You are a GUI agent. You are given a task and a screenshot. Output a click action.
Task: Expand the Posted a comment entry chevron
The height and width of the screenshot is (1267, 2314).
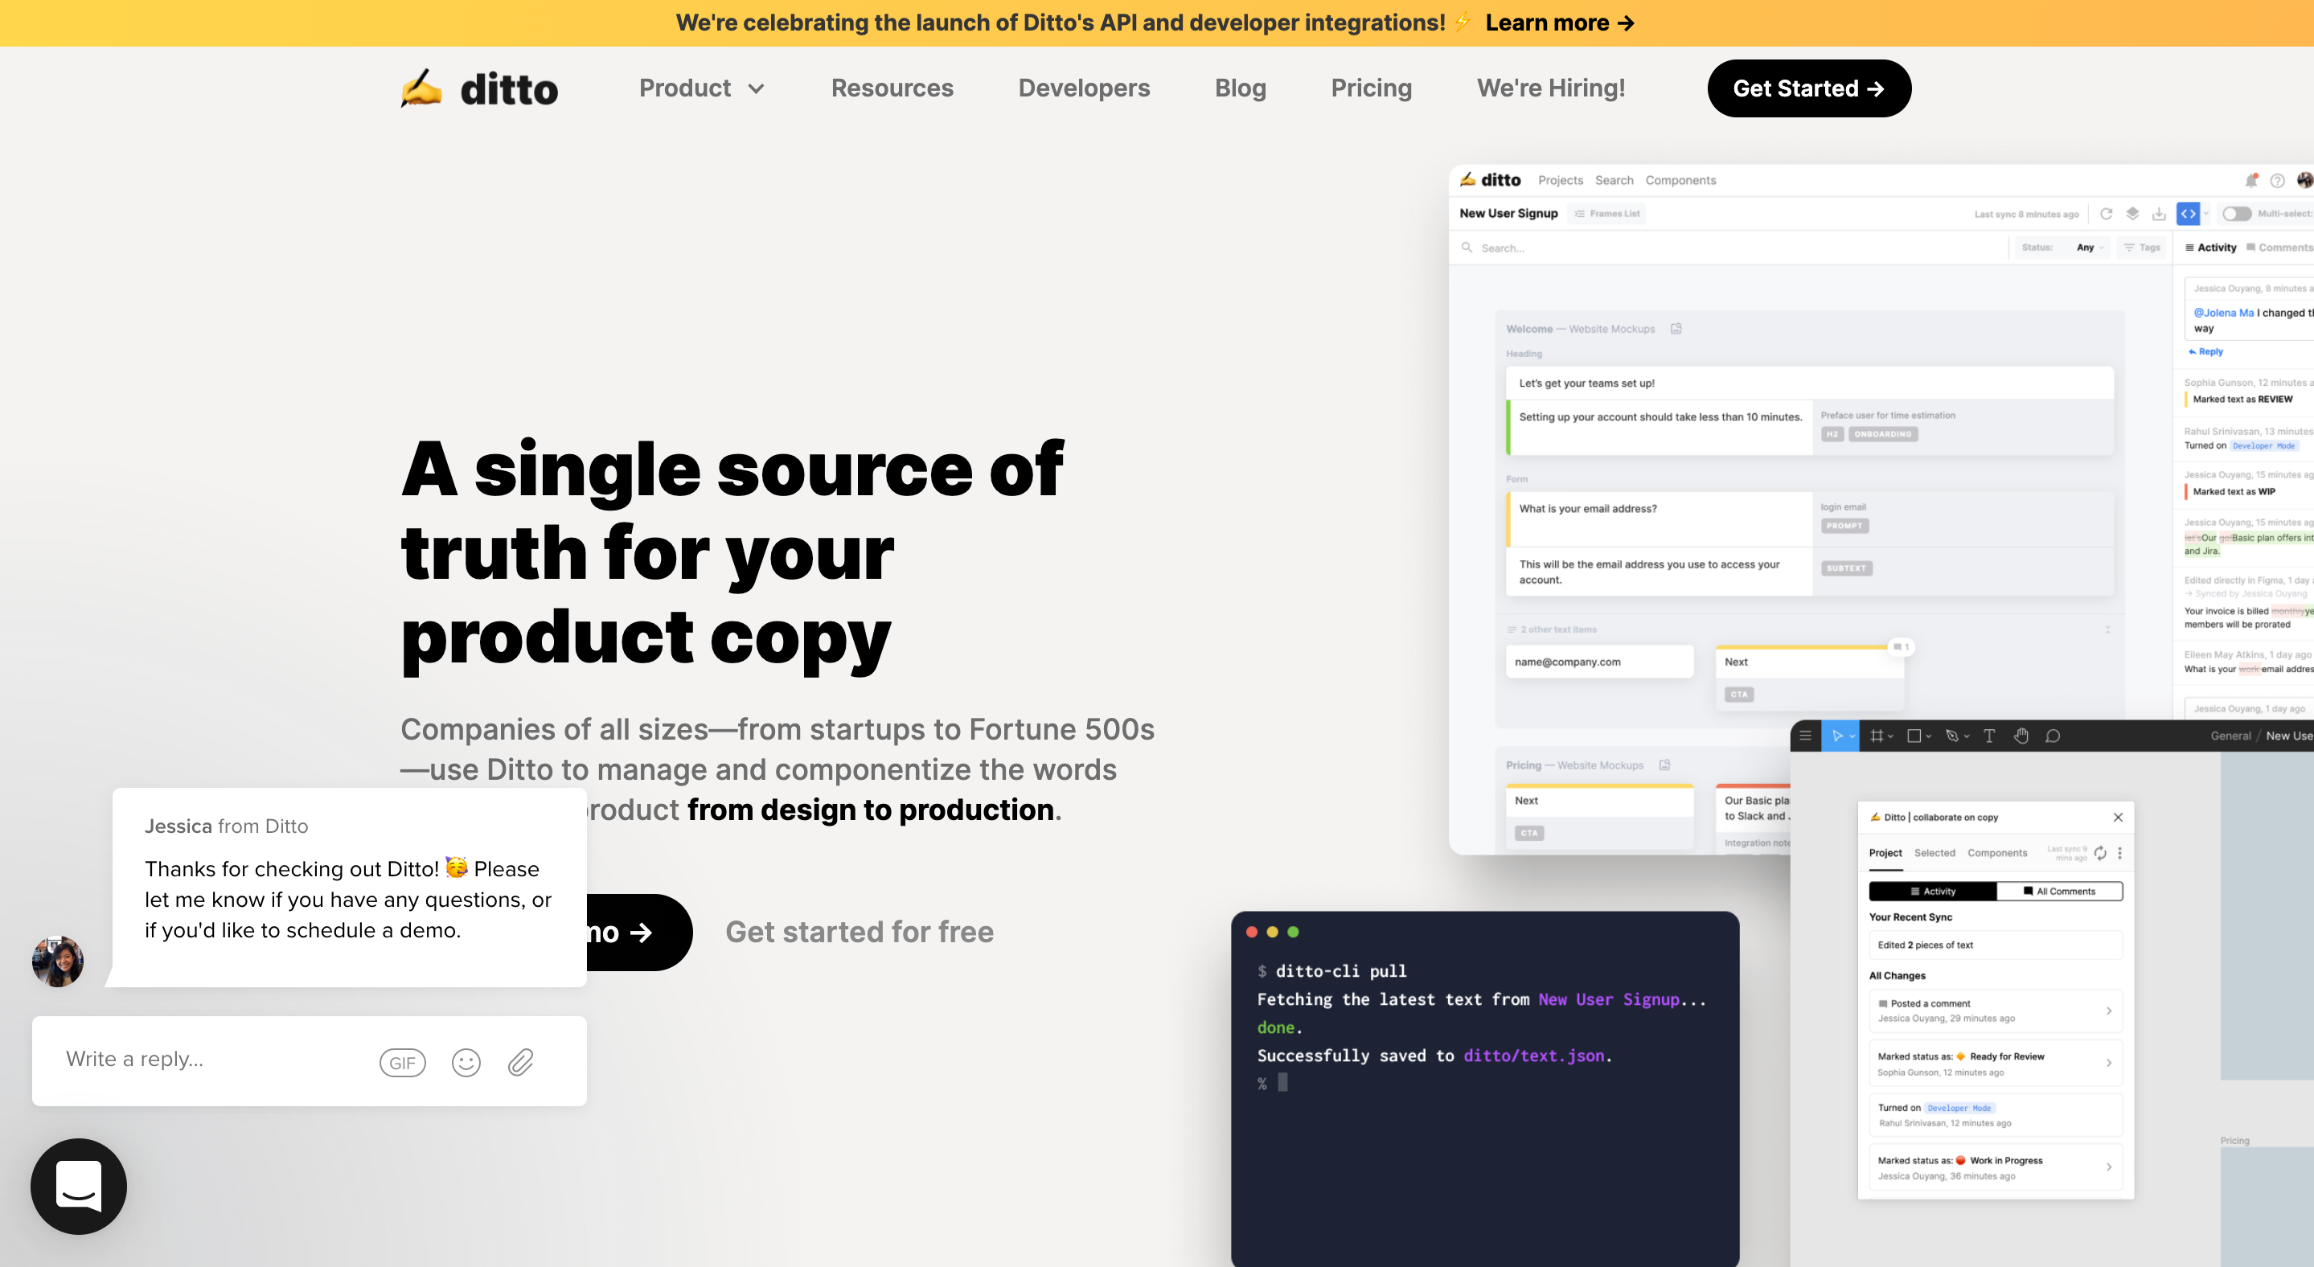point(2108,1011)
